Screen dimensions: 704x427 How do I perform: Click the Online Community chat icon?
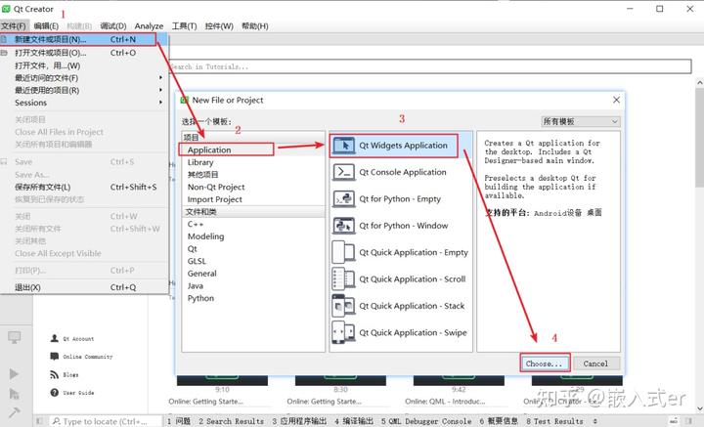(55, 356)
